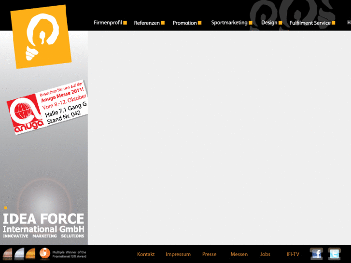The width and height of the screenshot is (351, 263).
Task: Click the orange lightbulb logo
Action: [41, 37]
